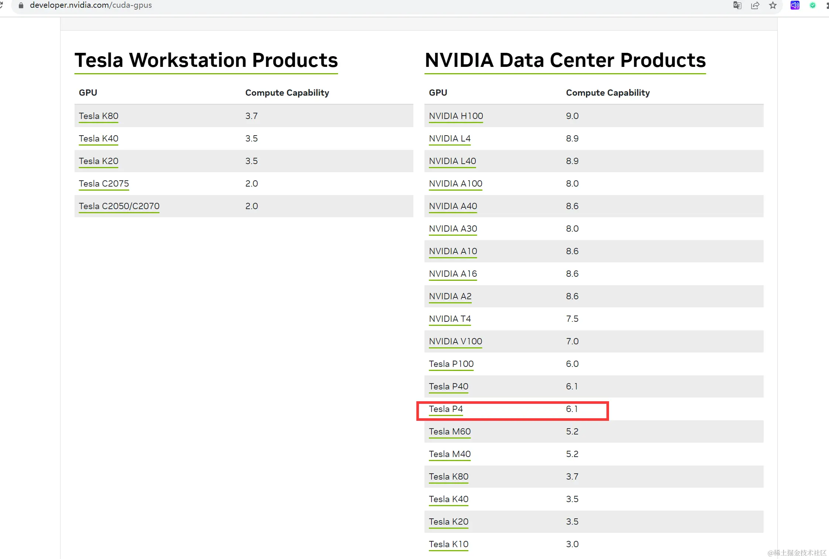Viewport: 829px width, 559px height.
Task: Click Compute Capability header in Workstation table
Action: 287,93
